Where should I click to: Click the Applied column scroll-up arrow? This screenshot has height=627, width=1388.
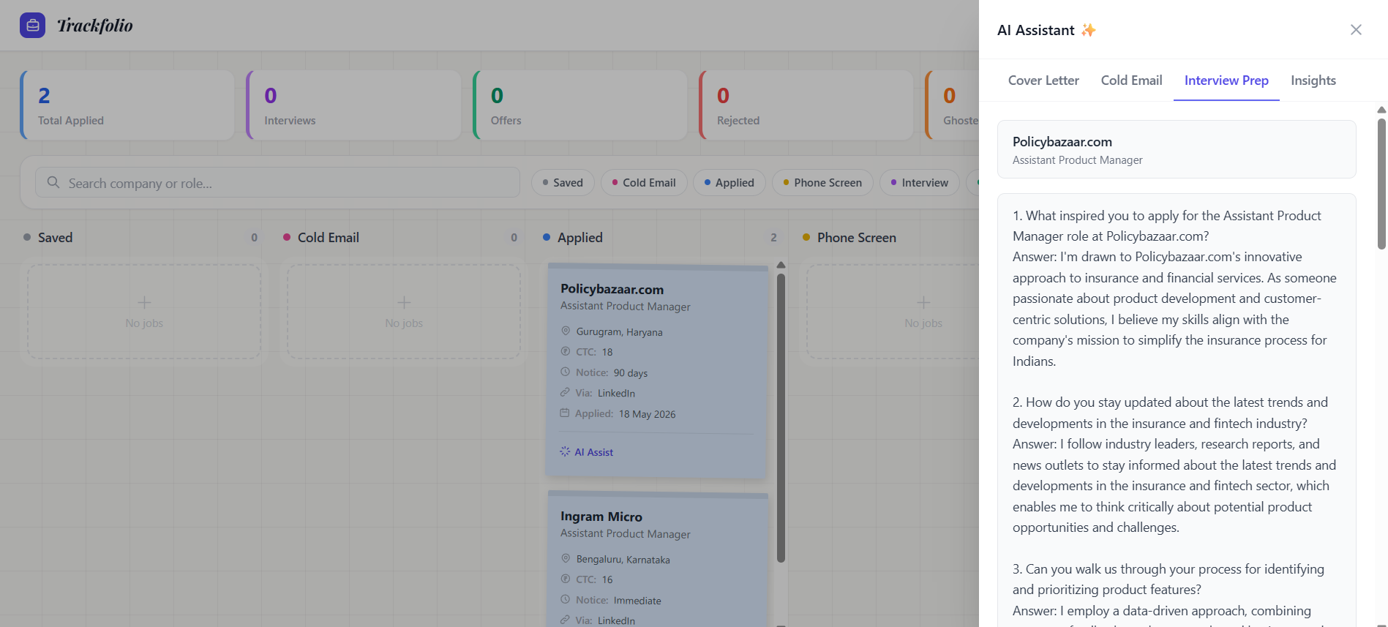pyautogui.click(x=781, y=265)
